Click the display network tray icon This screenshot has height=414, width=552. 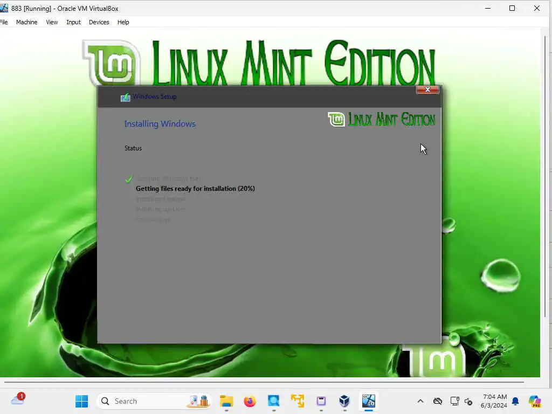[454, 401]
